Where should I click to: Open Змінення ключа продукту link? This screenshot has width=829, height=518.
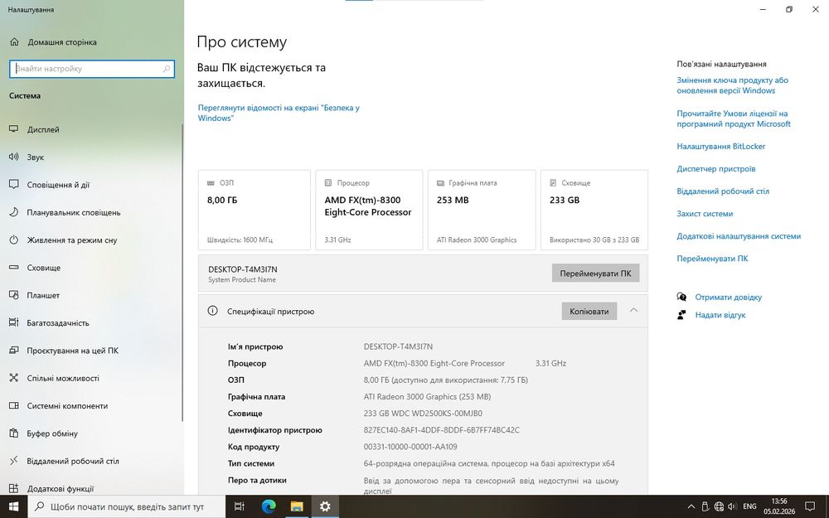pyautogui.click(x=732, y=85)
